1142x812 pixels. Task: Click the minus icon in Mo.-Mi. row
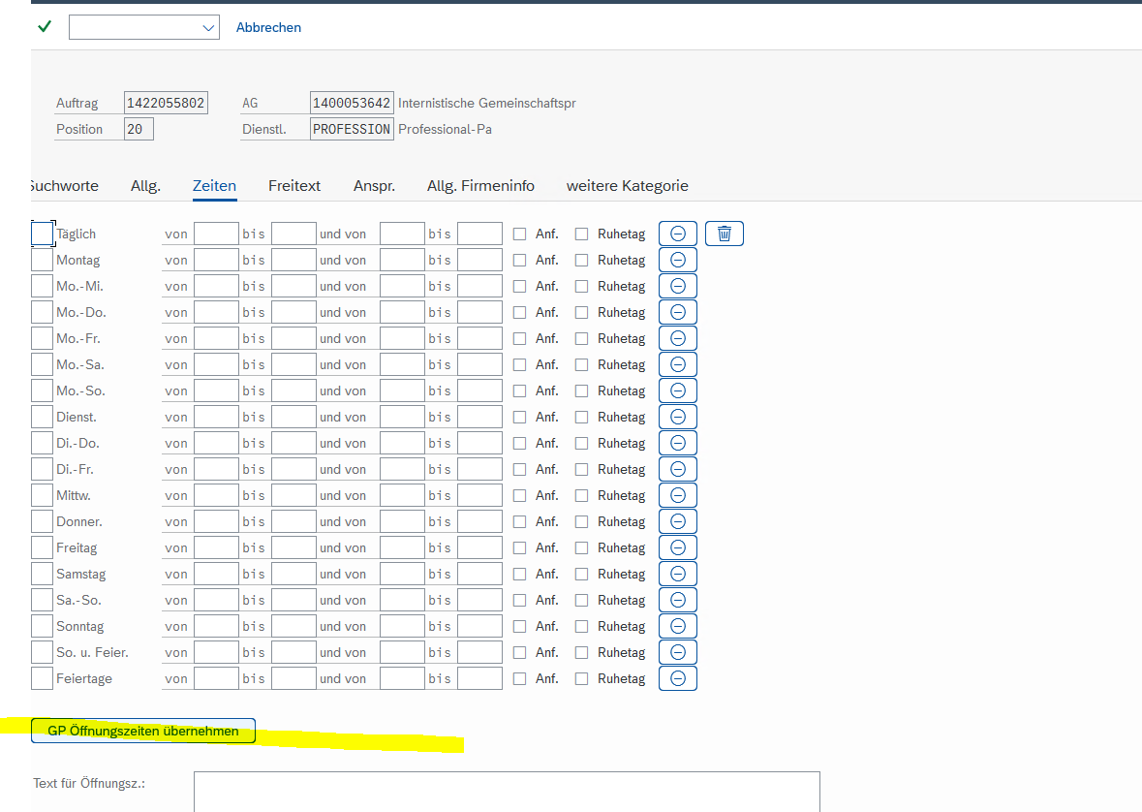coord(678,287)
